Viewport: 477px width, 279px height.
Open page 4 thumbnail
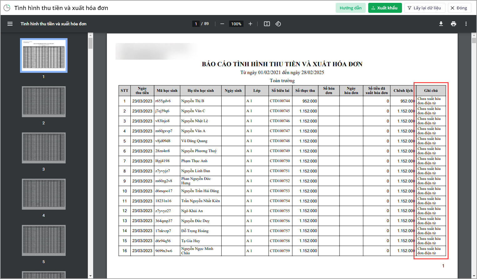point(44,194)
